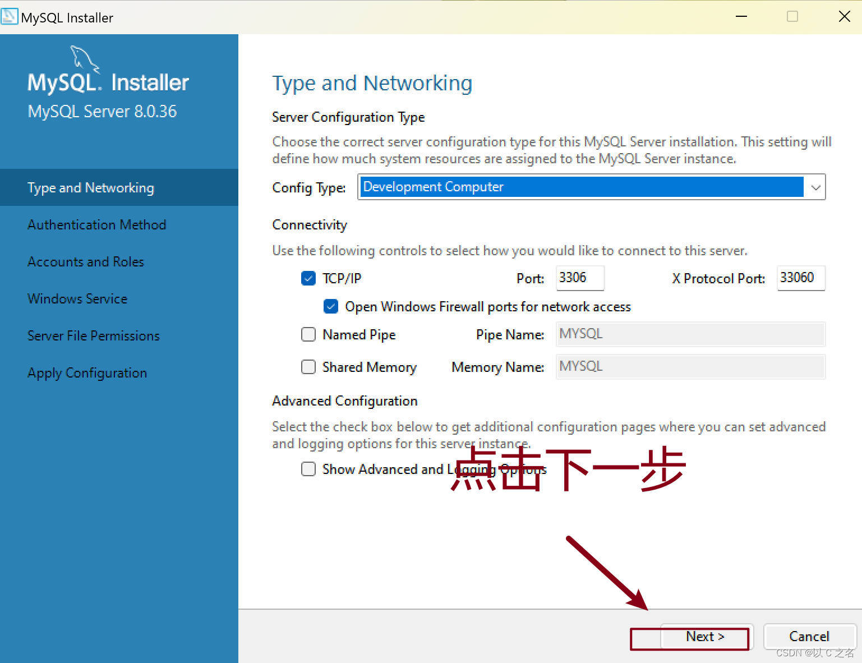Click the Port field showing 3306
862x663 pixels.
pos(580,278)
